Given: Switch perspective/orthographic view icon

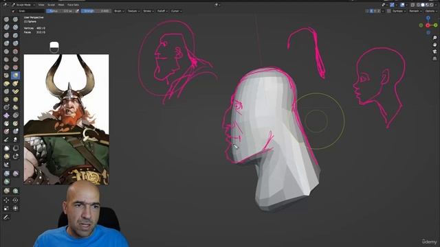Looking at the screenshot, I should coord(434,58).
